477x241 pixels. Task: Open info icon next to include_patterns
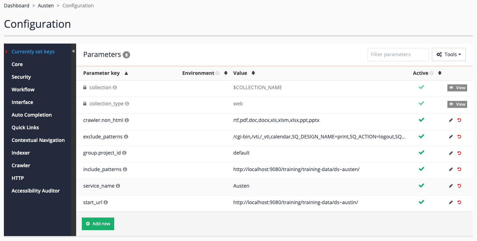tap(125, 169)
